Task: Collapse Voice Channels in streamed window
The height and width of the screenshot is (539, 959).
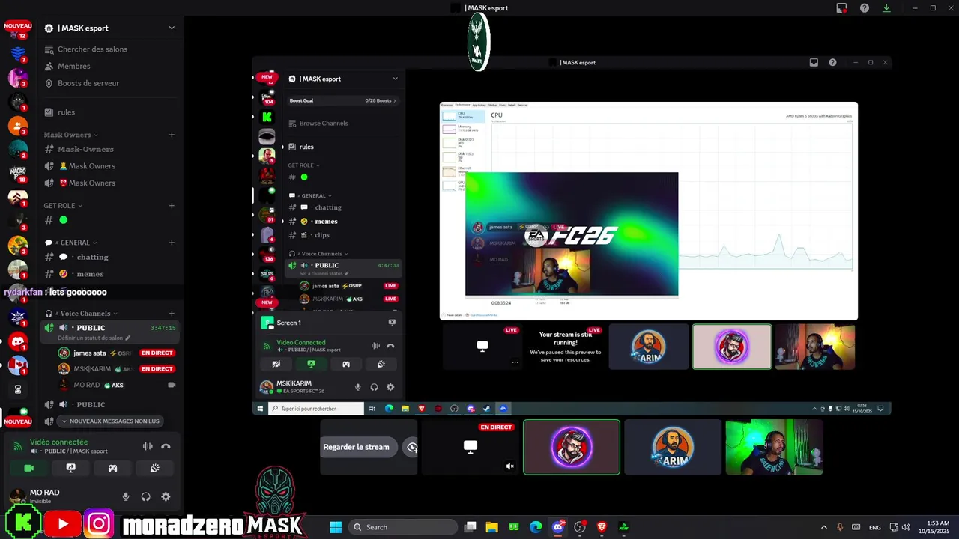Action: click(x=320, y=254)
